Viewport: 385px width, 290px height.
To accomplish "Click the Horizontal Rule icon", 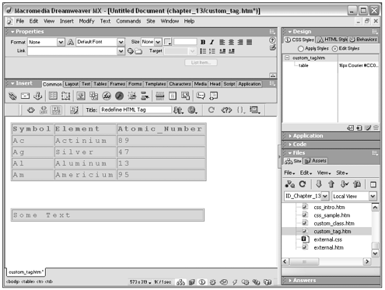I will click(x=159, y=96).
